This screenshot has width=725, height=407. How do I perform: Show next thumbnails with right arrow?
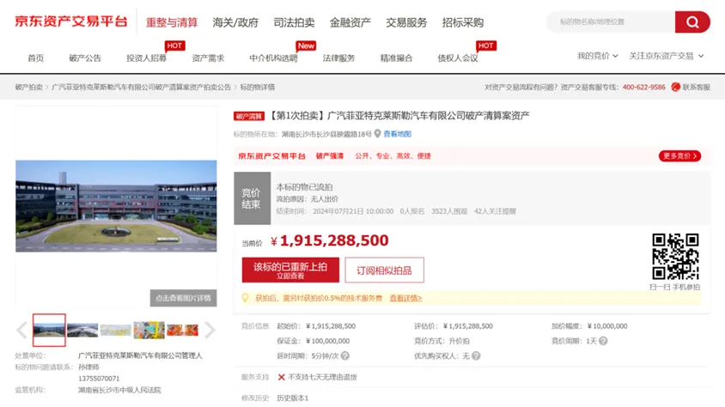coord(210,330)
